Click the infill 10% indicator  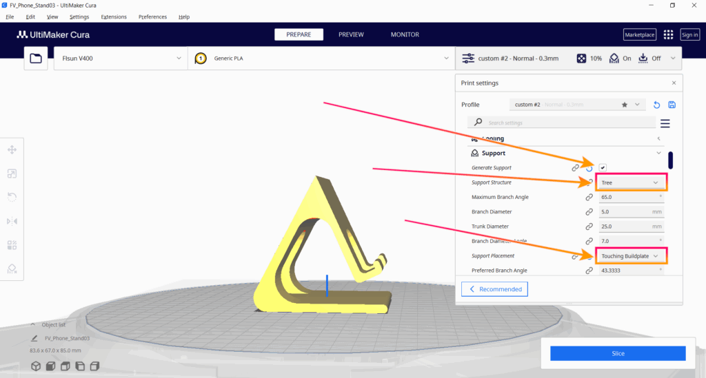point(589,59)
